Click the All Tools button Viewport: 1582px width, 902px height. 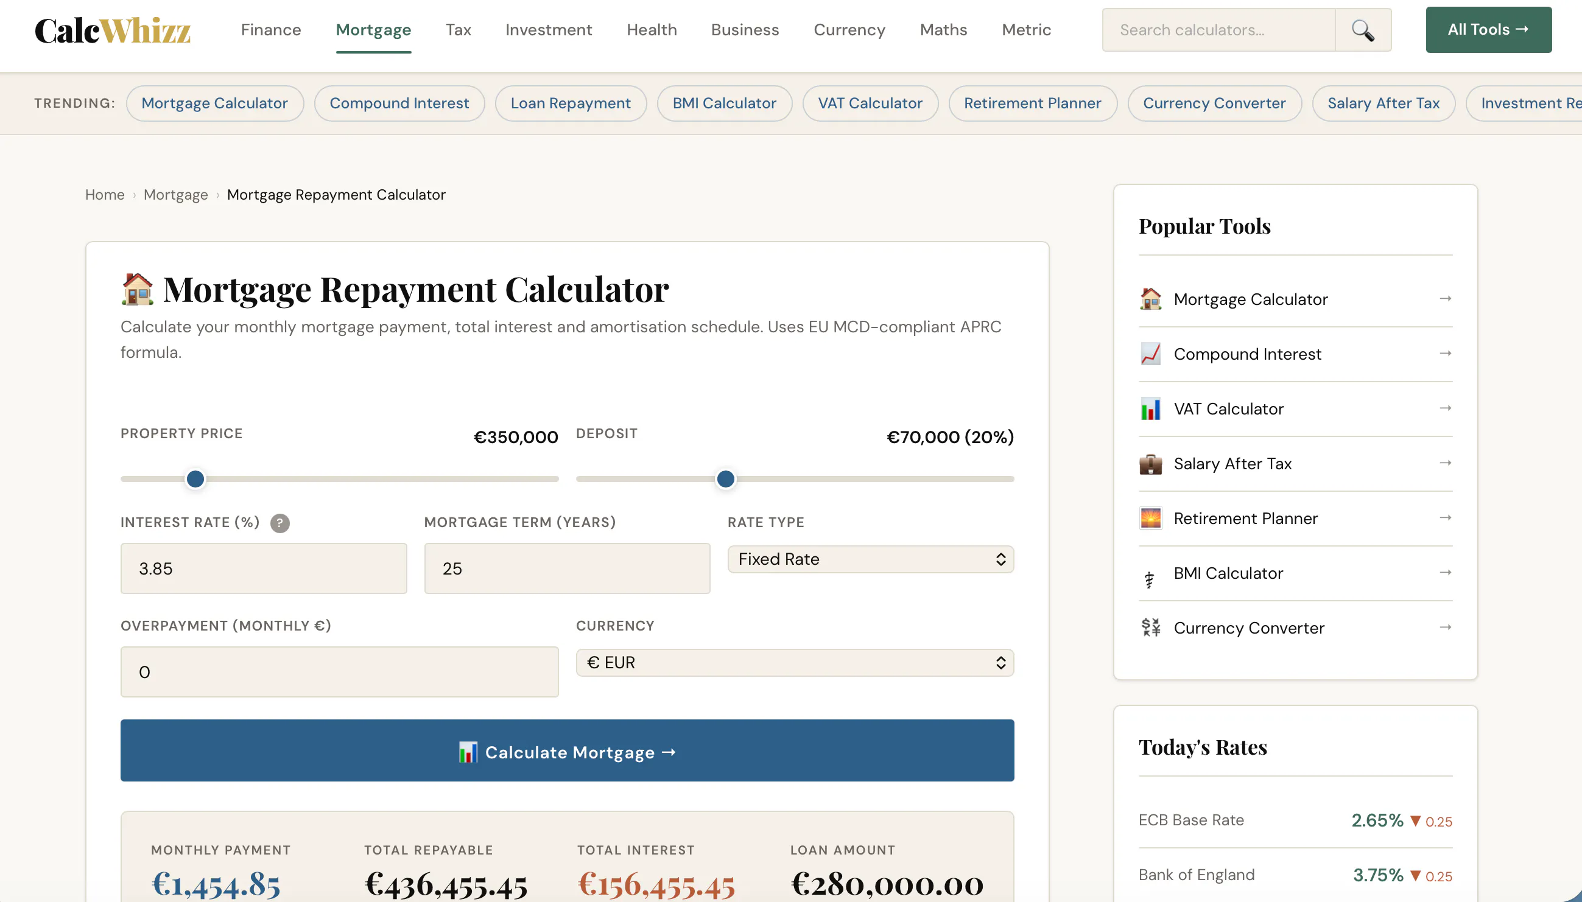[1488, 30]
